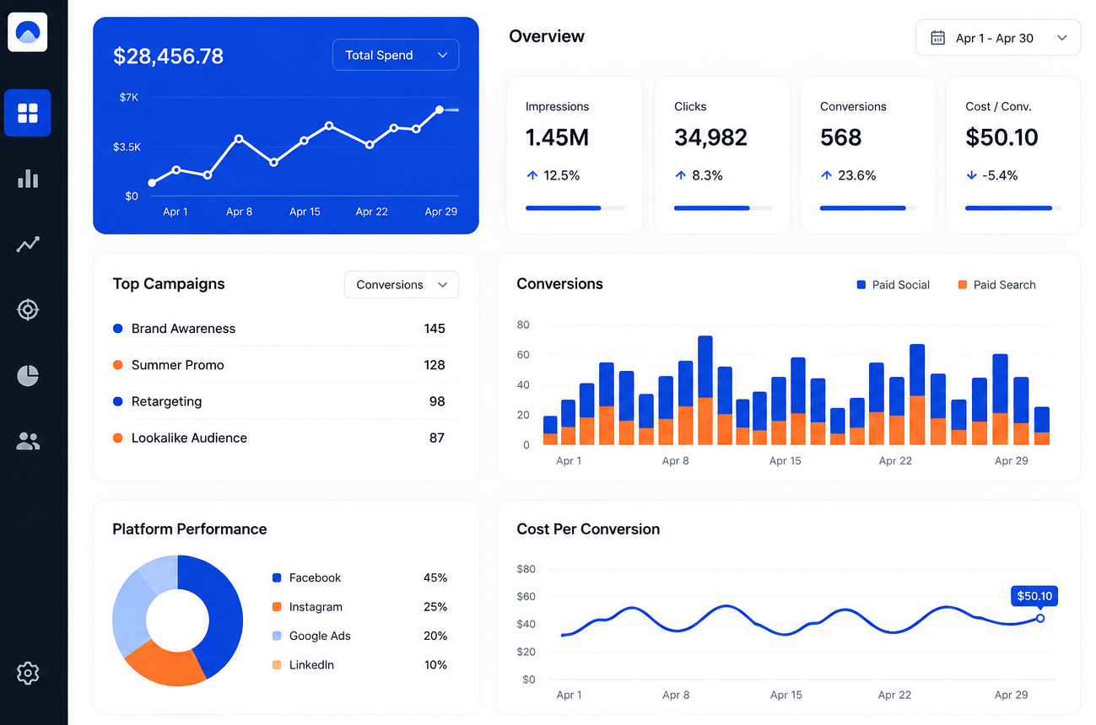1096x725 pixels.
Task: Open the audience people icon
Action: 28,441
